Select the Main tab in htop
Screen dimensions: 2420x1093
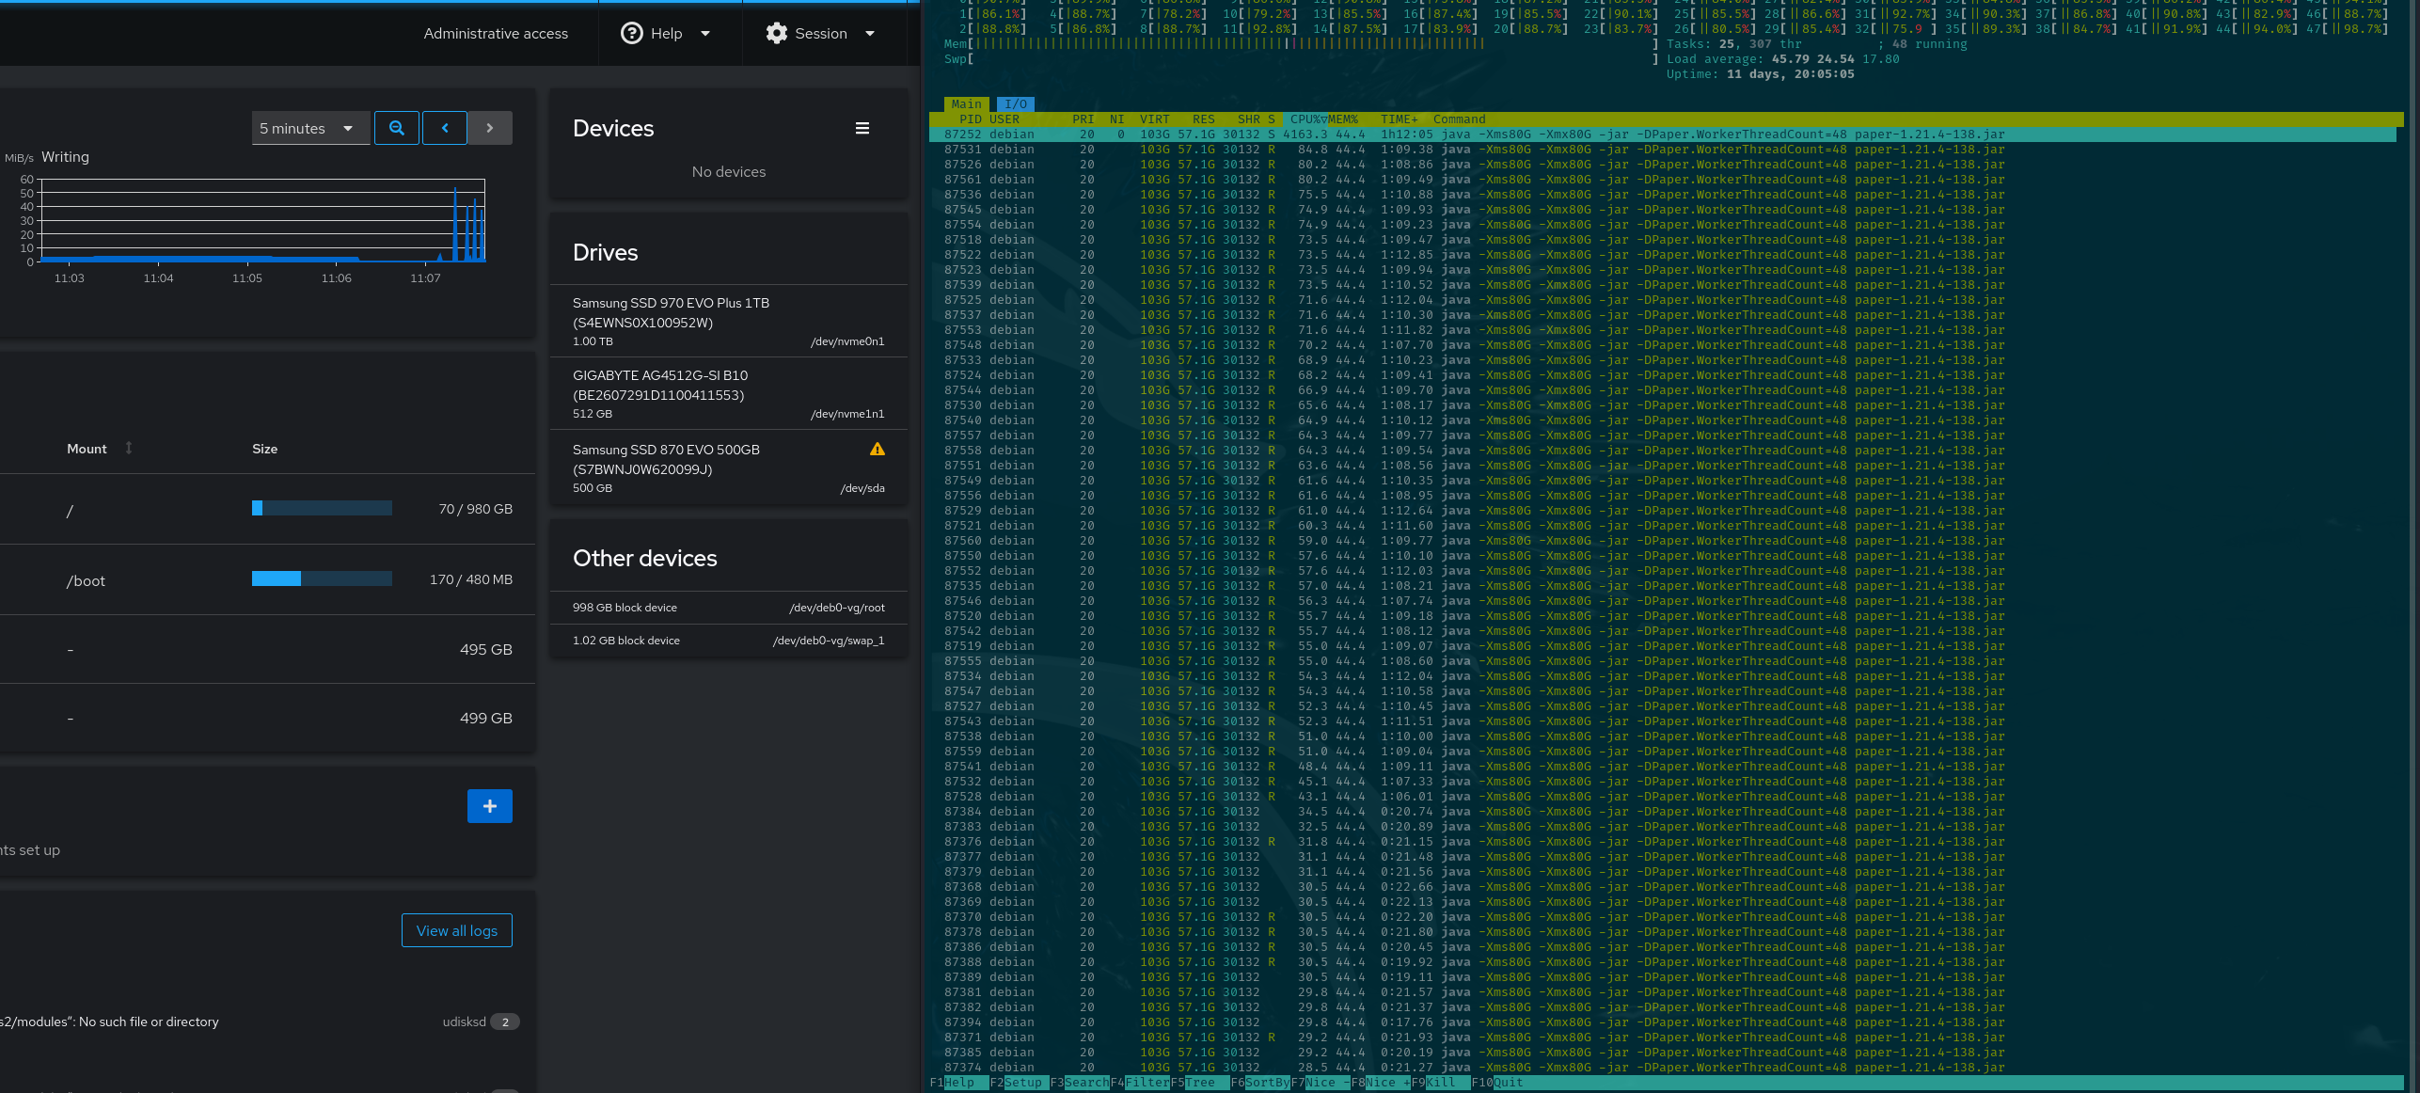pyautogui.click(x=966, y=104)
